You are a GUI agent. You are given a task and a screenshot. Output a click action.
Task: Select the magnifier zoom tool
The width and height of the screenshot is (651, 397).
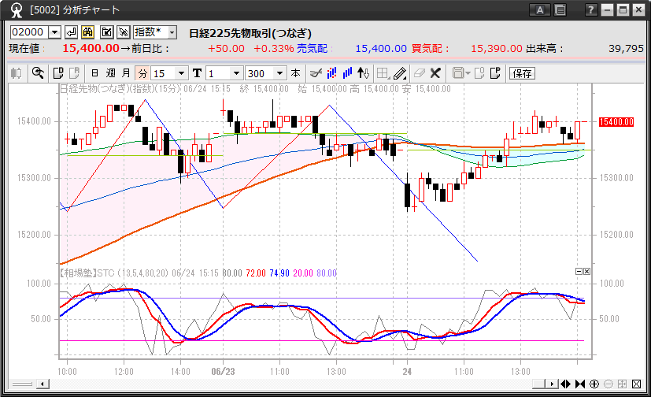pyautogui.click(x=37, y=73)
